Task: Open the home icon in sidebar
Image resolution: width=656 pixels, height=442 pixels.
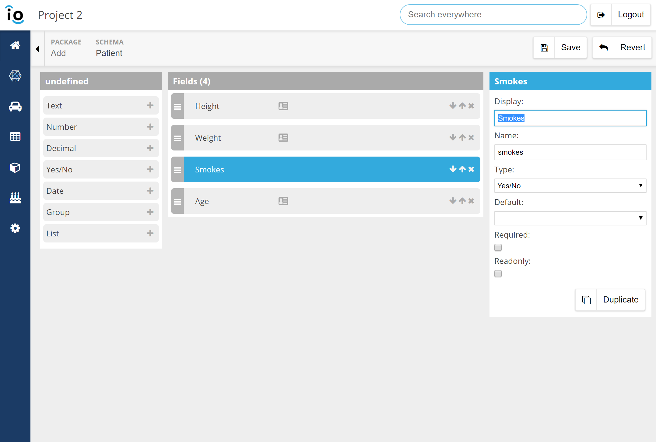Action: pyautogui.click(x=15, y=45)
